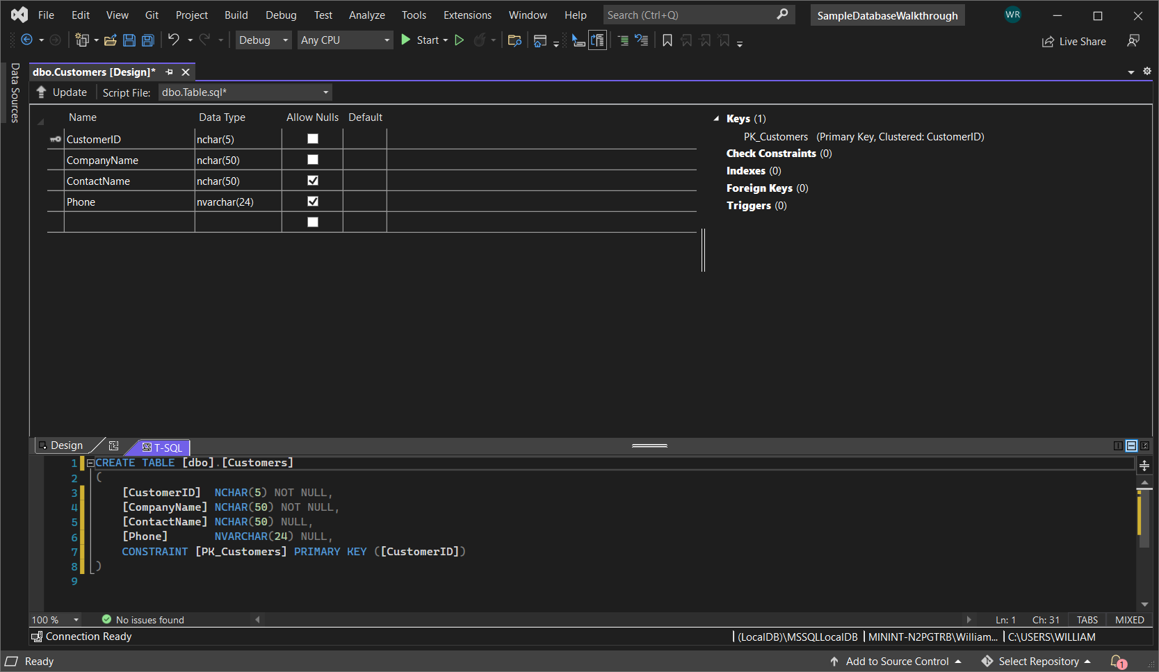Screen dimensions: 1159x672
Task: Click Add to Source Control
Action: [x=896, y=662]
